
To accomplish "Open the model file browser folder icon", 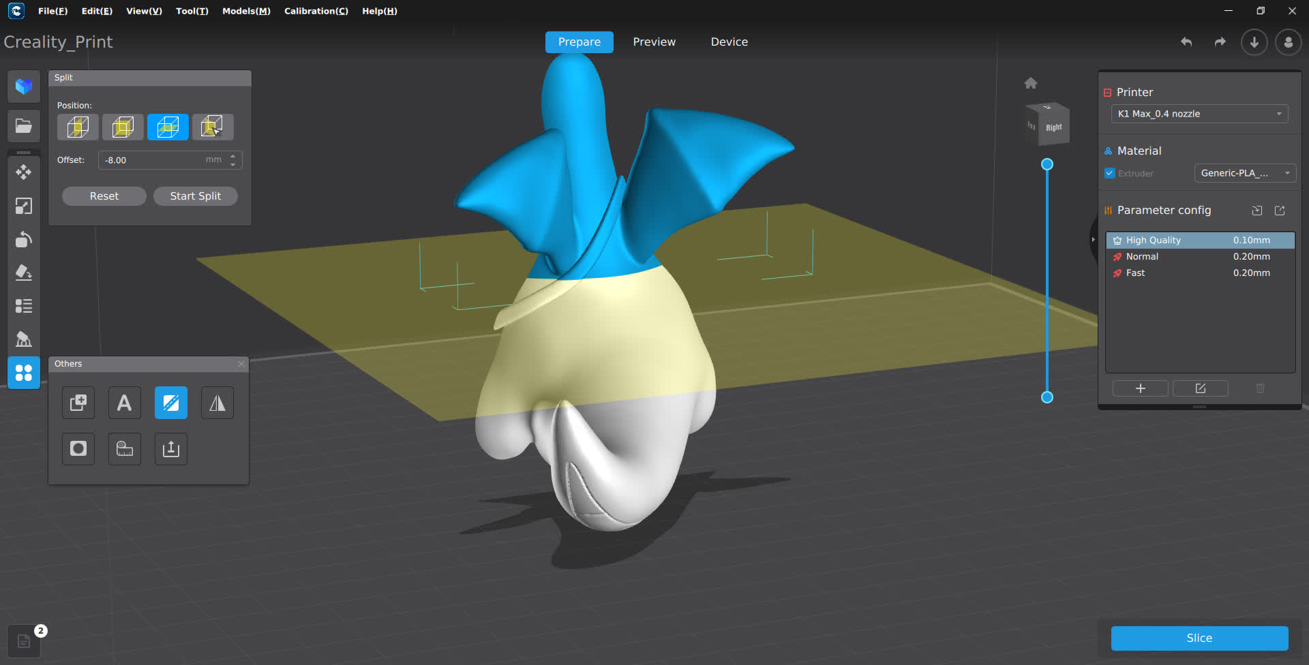I will (24, 125).
